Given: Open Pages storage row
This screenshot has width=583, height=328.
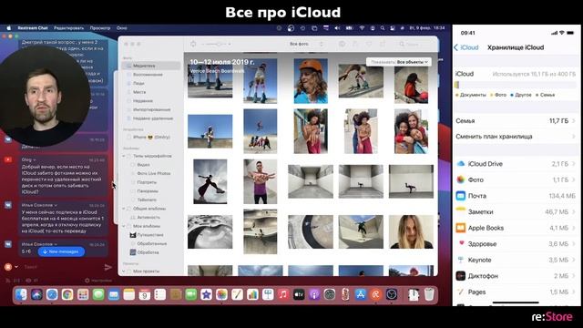Looking at the screenshot, I should coord(516,292).
